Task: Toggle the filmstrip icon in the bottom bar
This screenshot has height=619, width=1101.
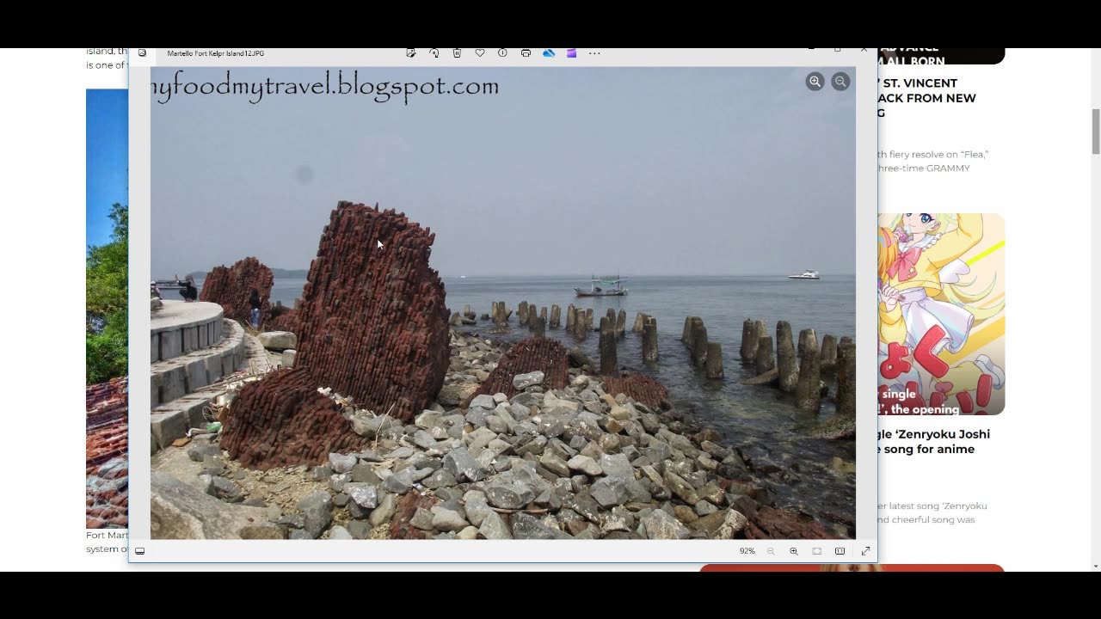Action: click(140, 551)
